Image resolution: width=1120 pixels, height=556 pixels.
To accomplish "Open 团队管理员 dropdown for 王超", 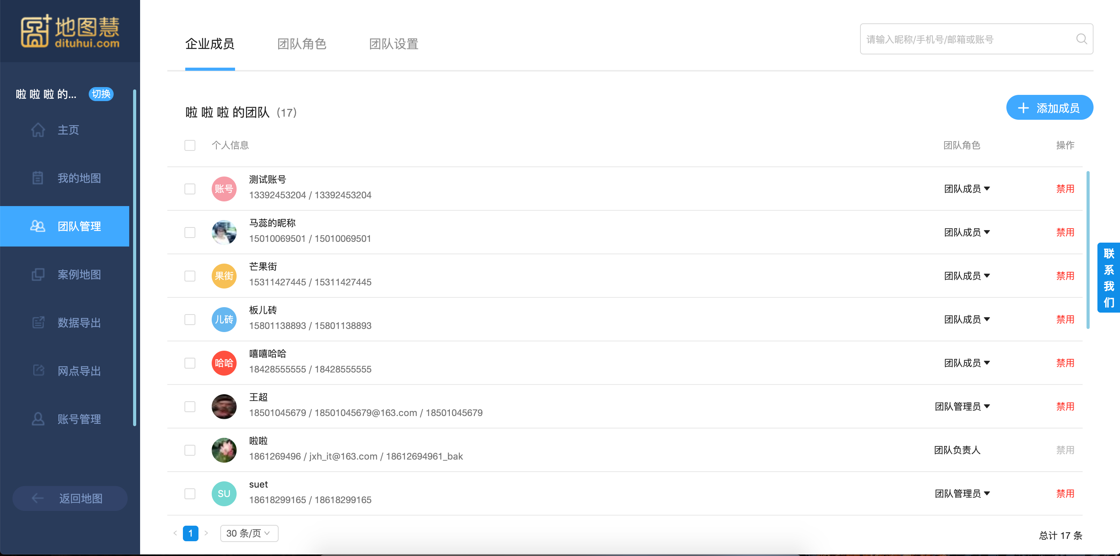I will click(x=962, y=407).
